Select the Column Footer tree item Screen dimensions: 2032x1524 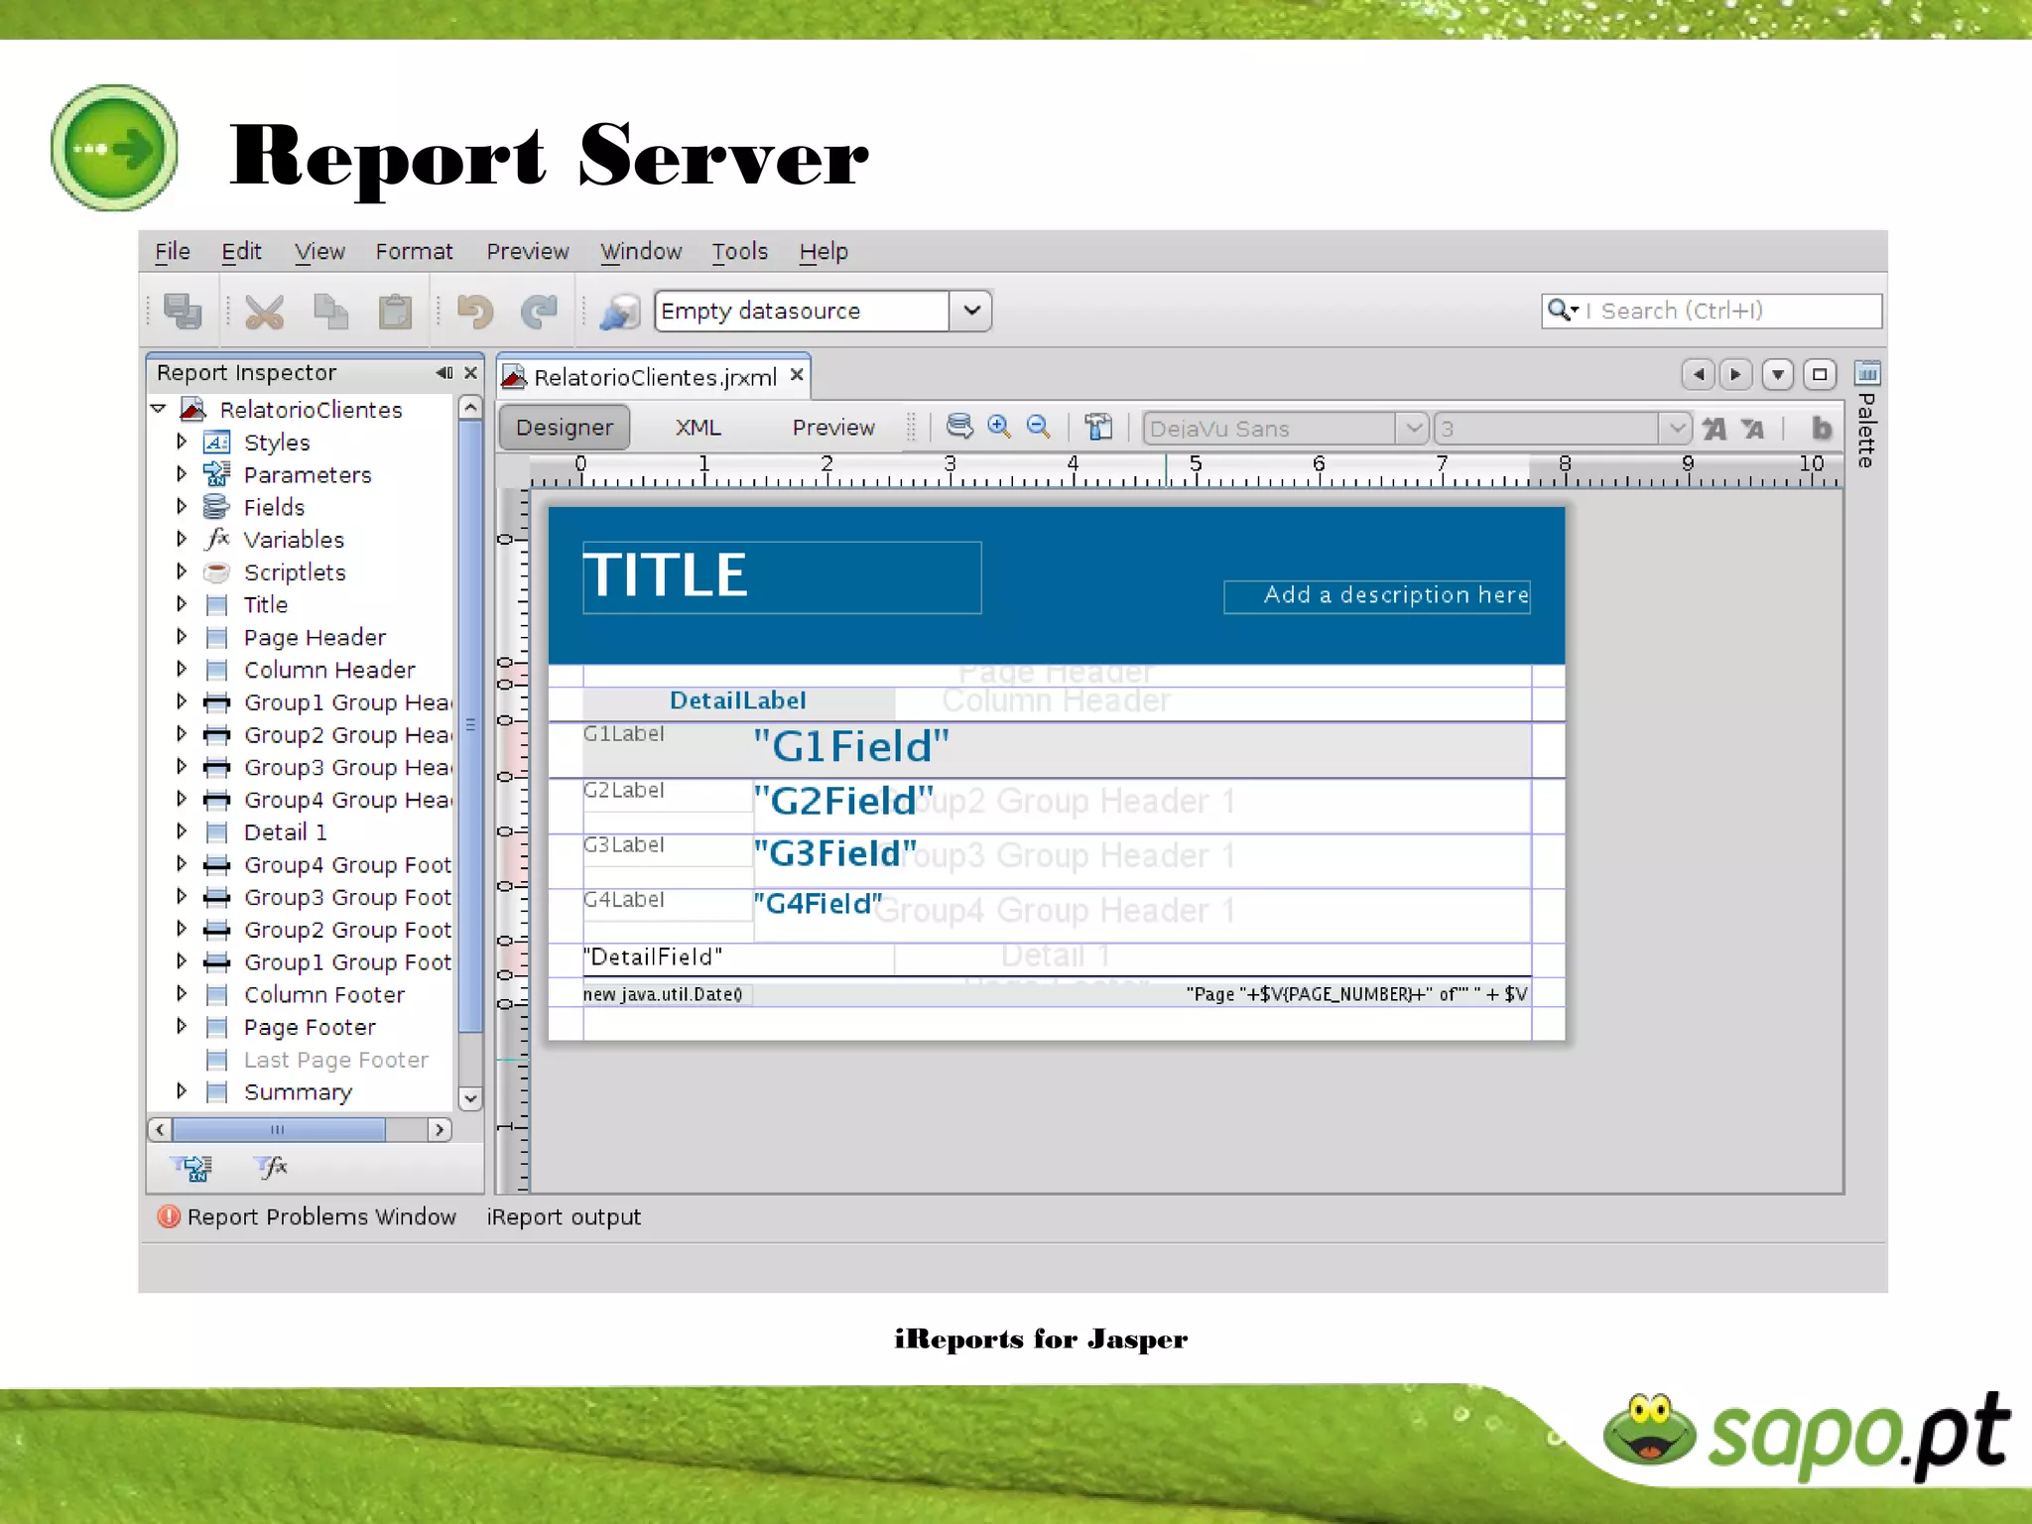324,994
